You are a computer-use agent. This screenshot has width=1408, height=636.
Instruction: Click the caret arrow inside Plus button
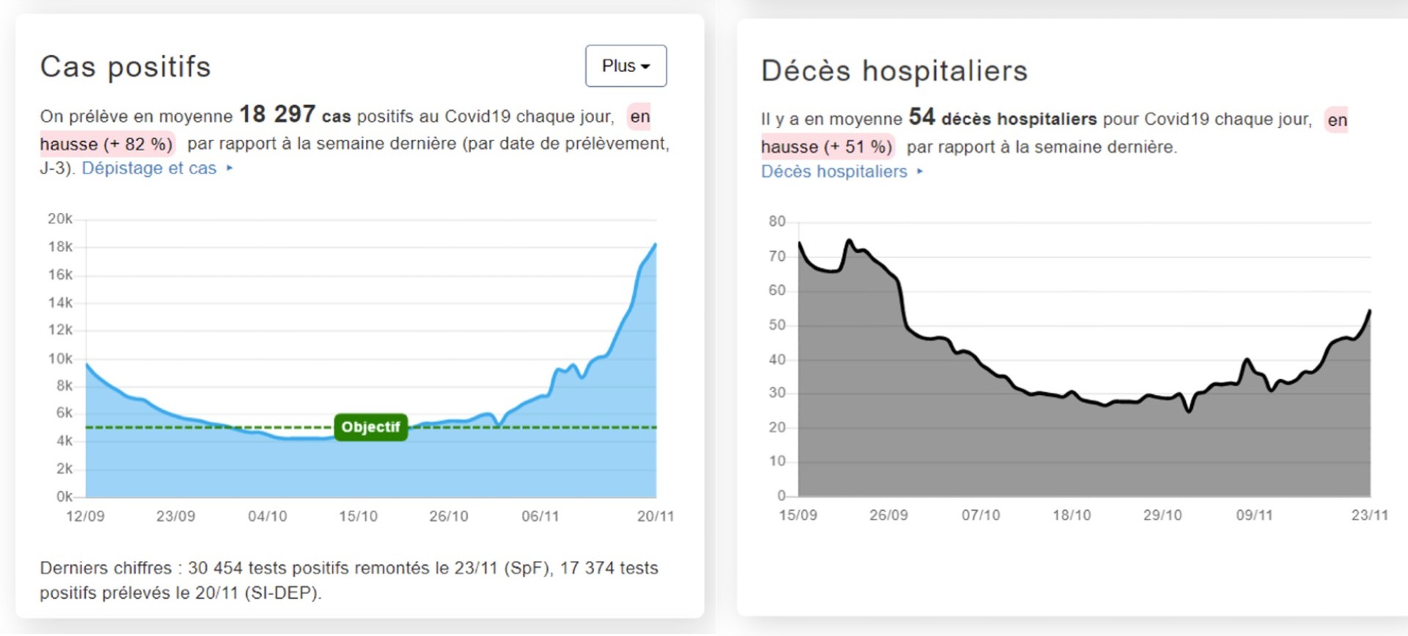point(645,67)
